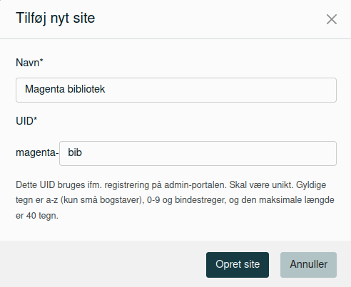351x287 pixels.
Task: Place cursor on bib in UID field
Action: click(75, 152)
